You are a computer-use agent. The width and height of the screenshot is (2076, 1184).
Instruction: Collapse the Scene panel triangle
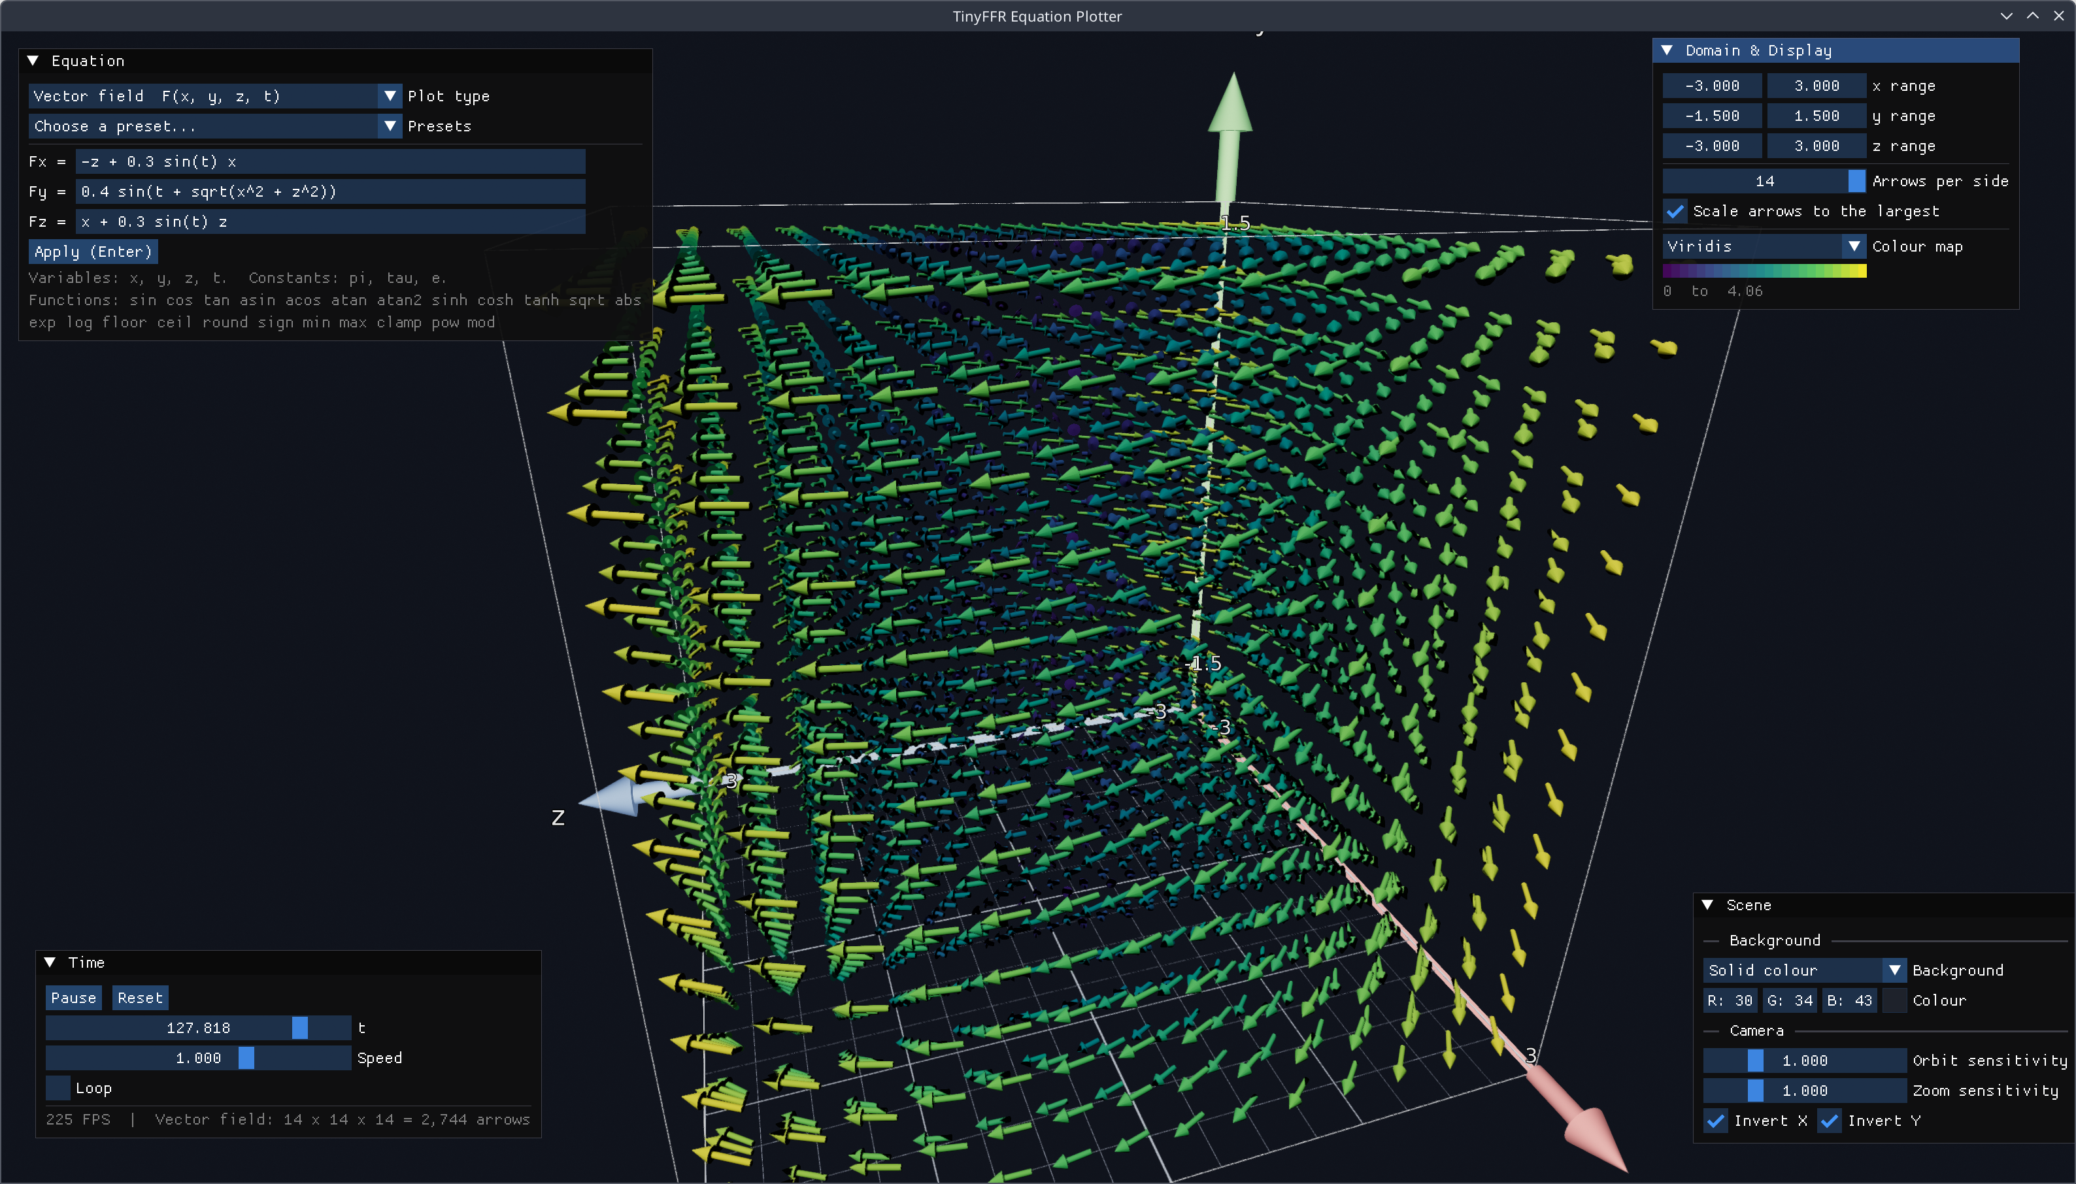1707,905
